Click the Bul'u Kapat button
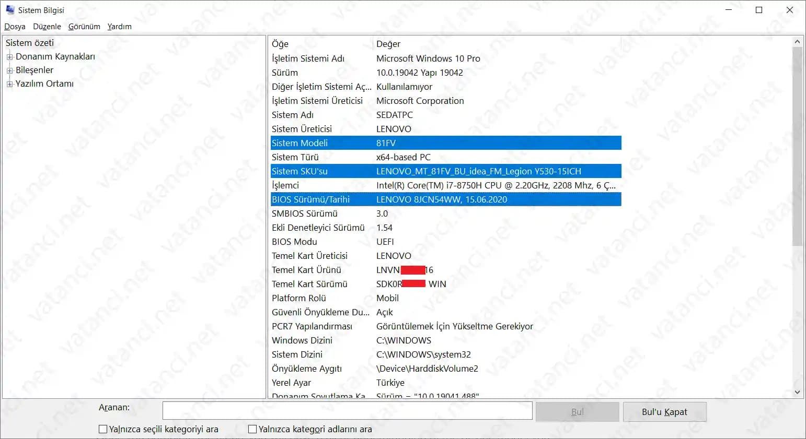This screenshot has width=806, height=439. [664, 412]
